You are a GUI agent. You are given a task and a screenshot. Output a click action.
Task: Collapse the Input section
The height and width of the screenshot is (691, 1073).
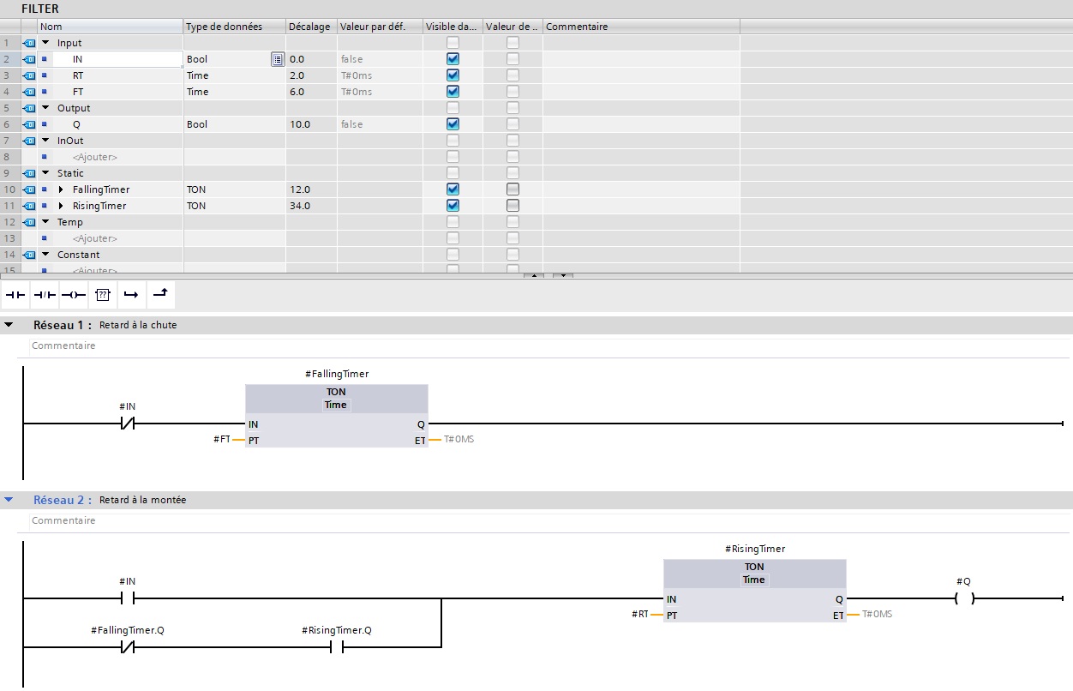46,43
